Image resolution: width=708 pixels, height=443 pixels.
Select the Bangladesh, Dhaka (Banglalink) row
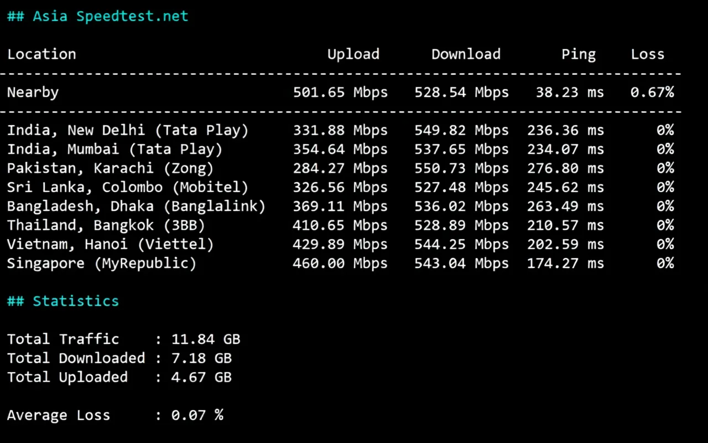pyautogui.click(x=136, y=207)
